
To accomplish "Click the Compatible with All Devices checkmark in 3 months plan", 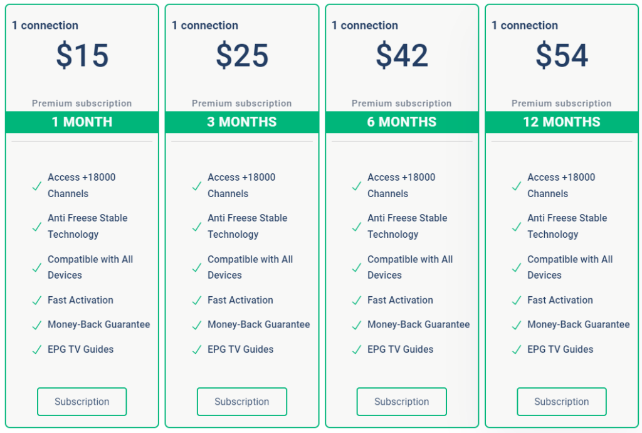I will coord(197,267).
